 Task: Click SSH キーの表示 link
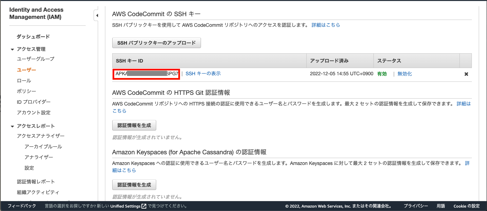[x=203, y=74]
